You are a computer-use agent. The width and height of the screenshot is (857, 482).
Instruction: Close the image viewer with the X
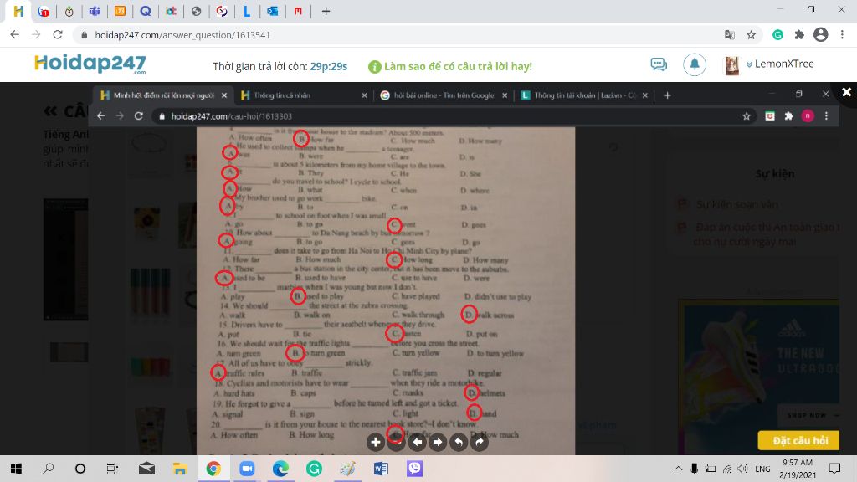click(x=846, y=92)
